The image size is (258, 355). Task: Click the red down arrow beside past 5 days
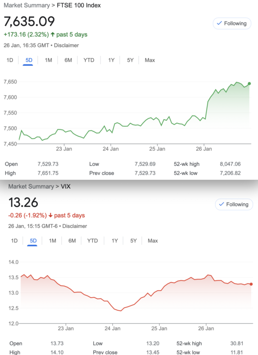51,215
